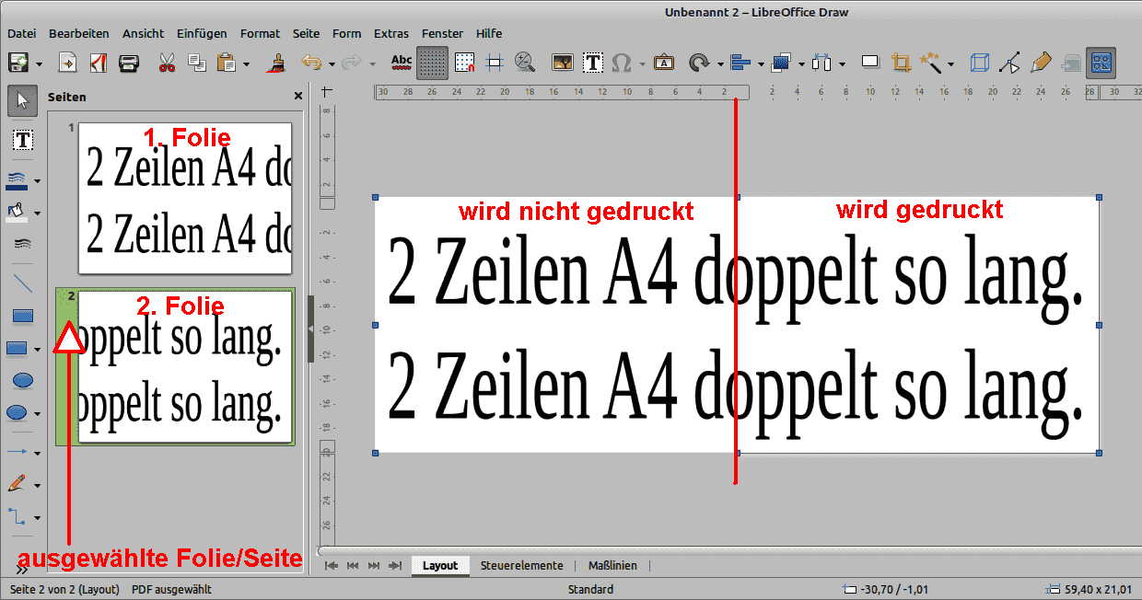Viewport: 1142px width, 600px height.
Task: Cut selection with scissors icon
Action: click(x=167, y=63)
